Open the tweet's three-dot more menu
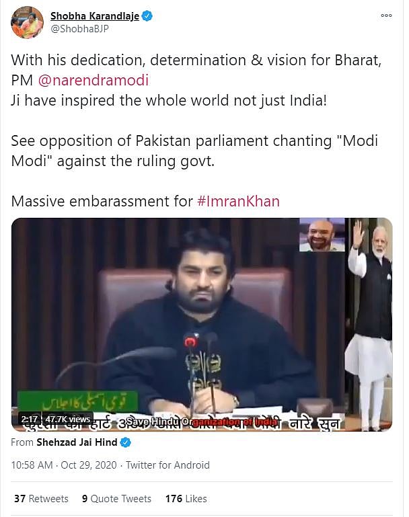The height and width of the screenshot is (517, 409). [x=386, y=15]
